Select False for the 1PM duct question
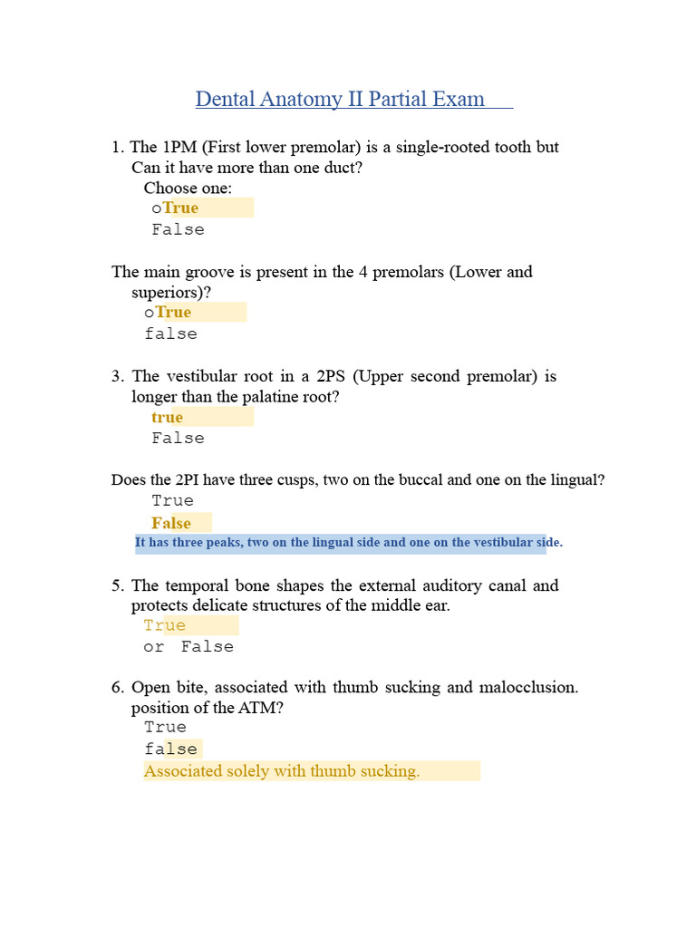696x928 pixels. [178, 229]
